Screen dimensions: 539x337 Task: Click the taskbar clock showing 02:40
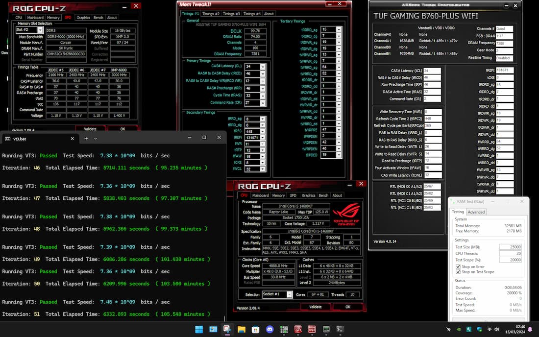[515, 330]
